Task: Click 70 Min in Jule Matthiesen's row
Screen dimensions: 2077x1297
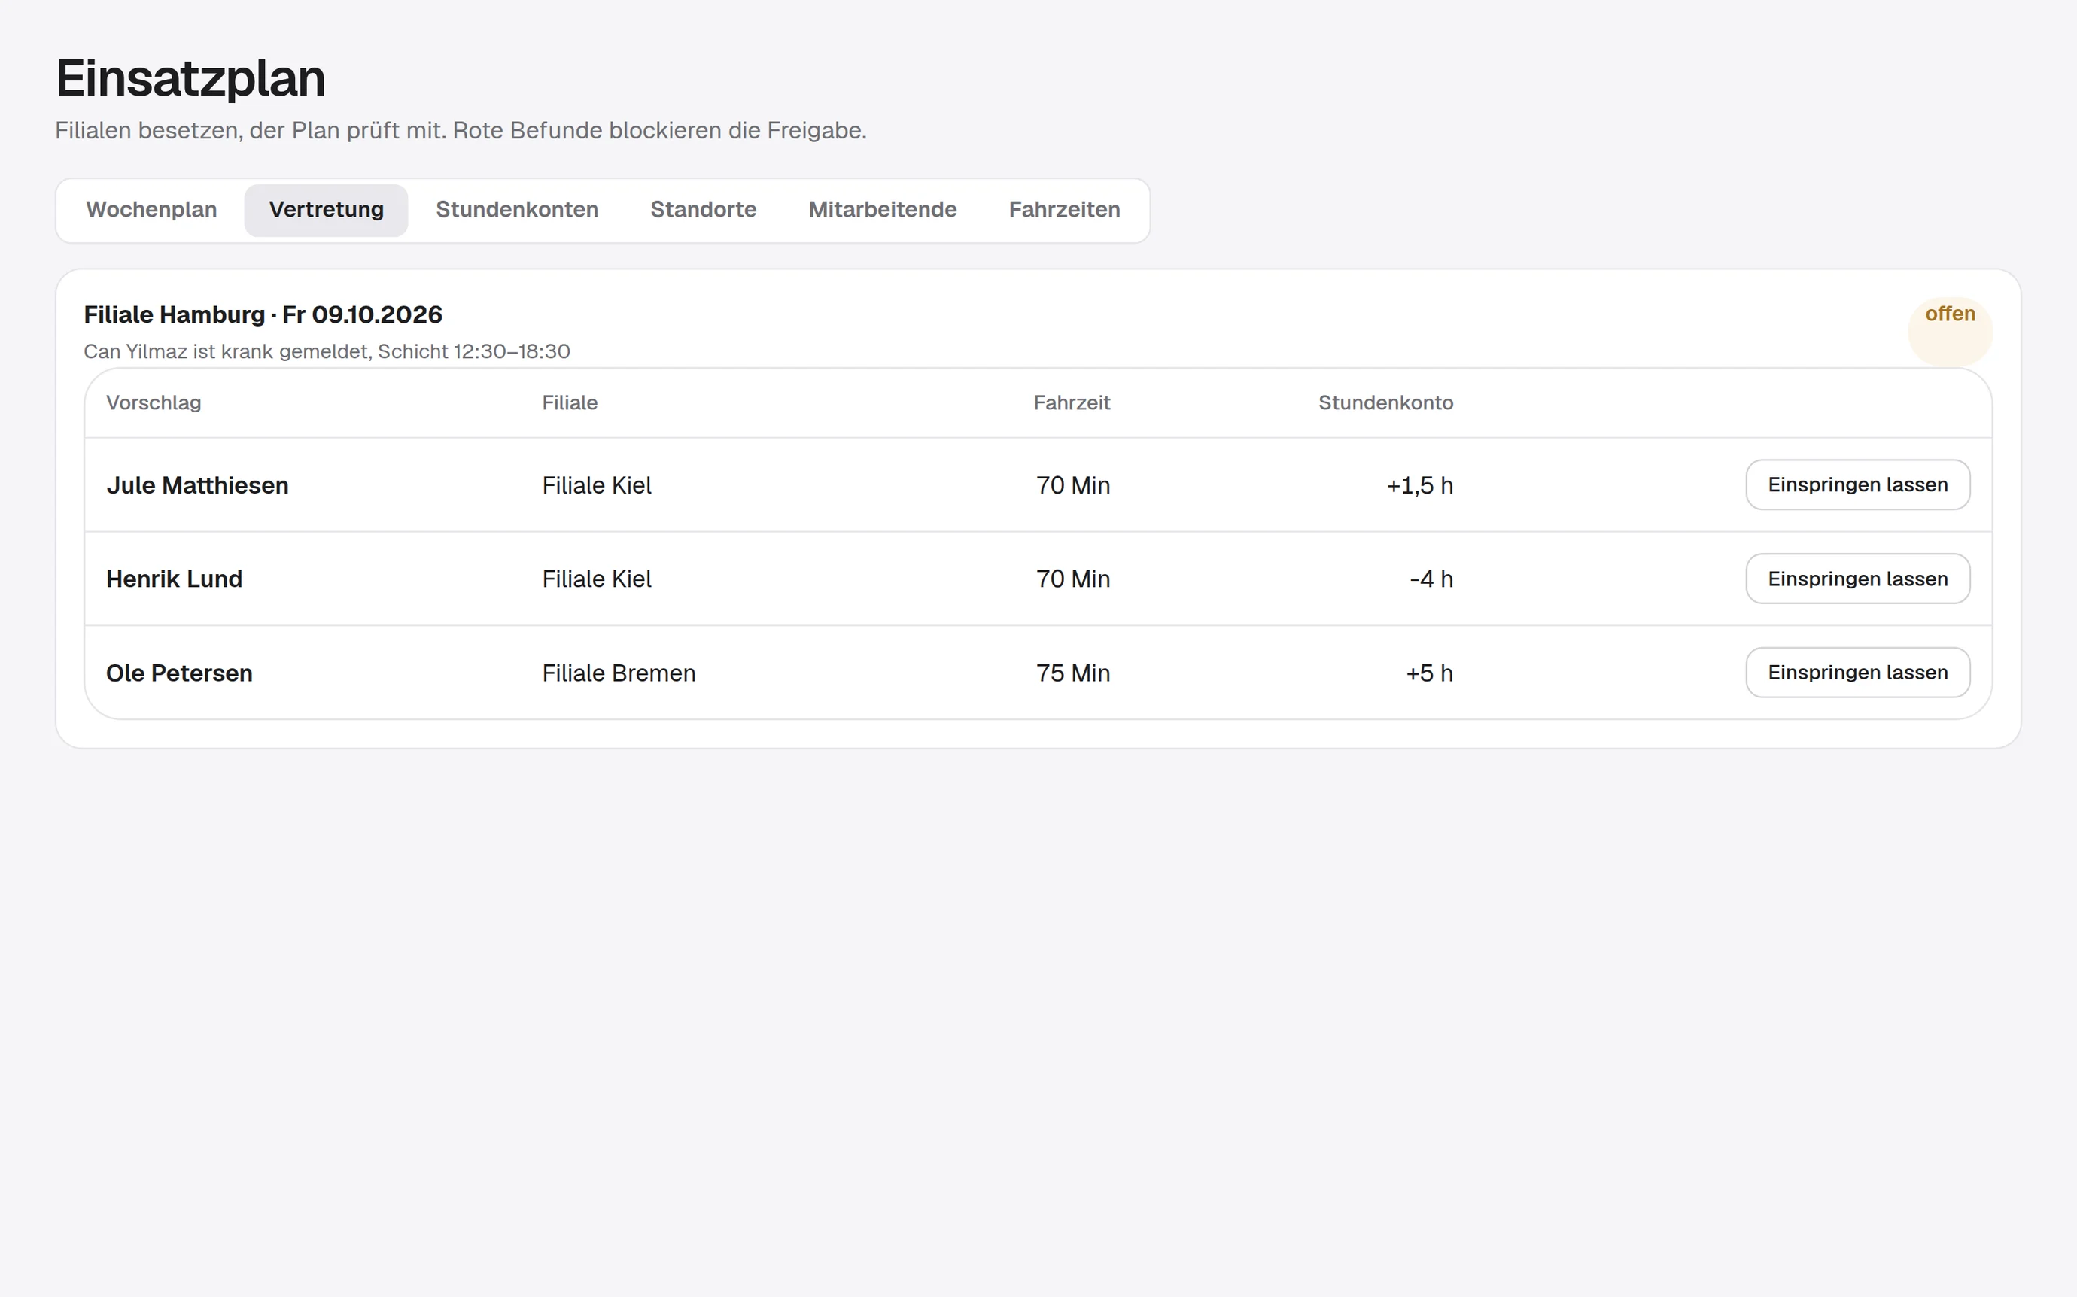Action: pyautogui.click(x=1072, y=485)
